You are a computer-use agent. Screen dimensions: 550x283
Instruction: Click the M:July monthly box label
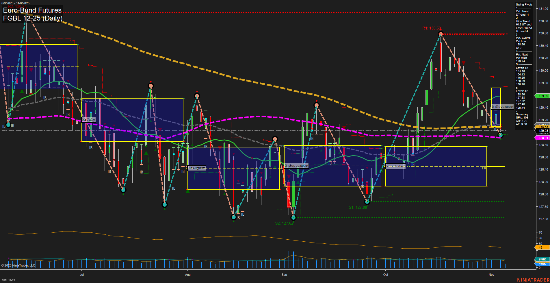click(89, 119)
